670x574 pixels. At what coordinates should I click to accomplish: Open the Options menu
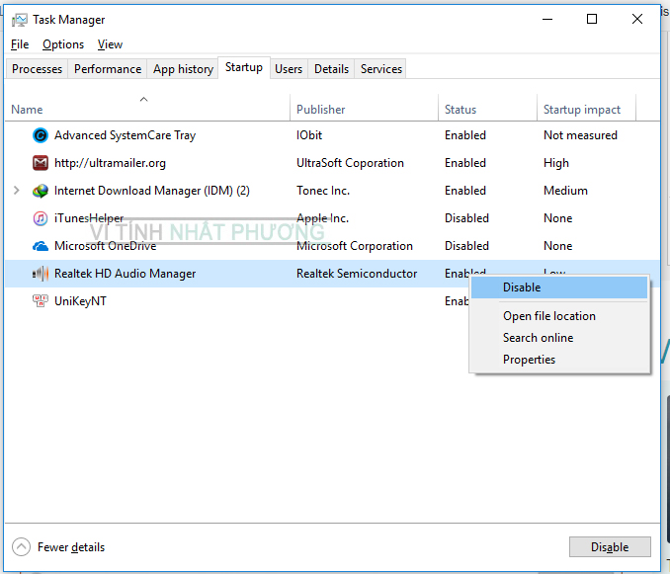click(x=63, y=44)
